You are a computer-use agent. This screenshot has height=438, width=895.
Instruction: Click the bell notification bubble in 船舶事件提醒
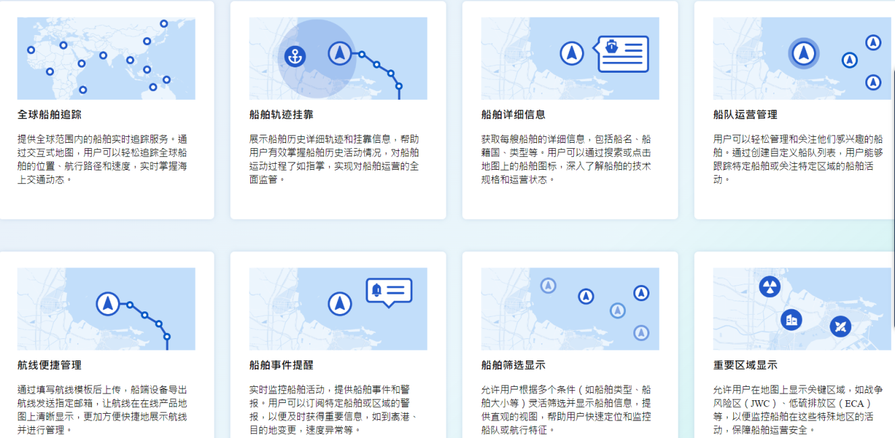[389, 292]
